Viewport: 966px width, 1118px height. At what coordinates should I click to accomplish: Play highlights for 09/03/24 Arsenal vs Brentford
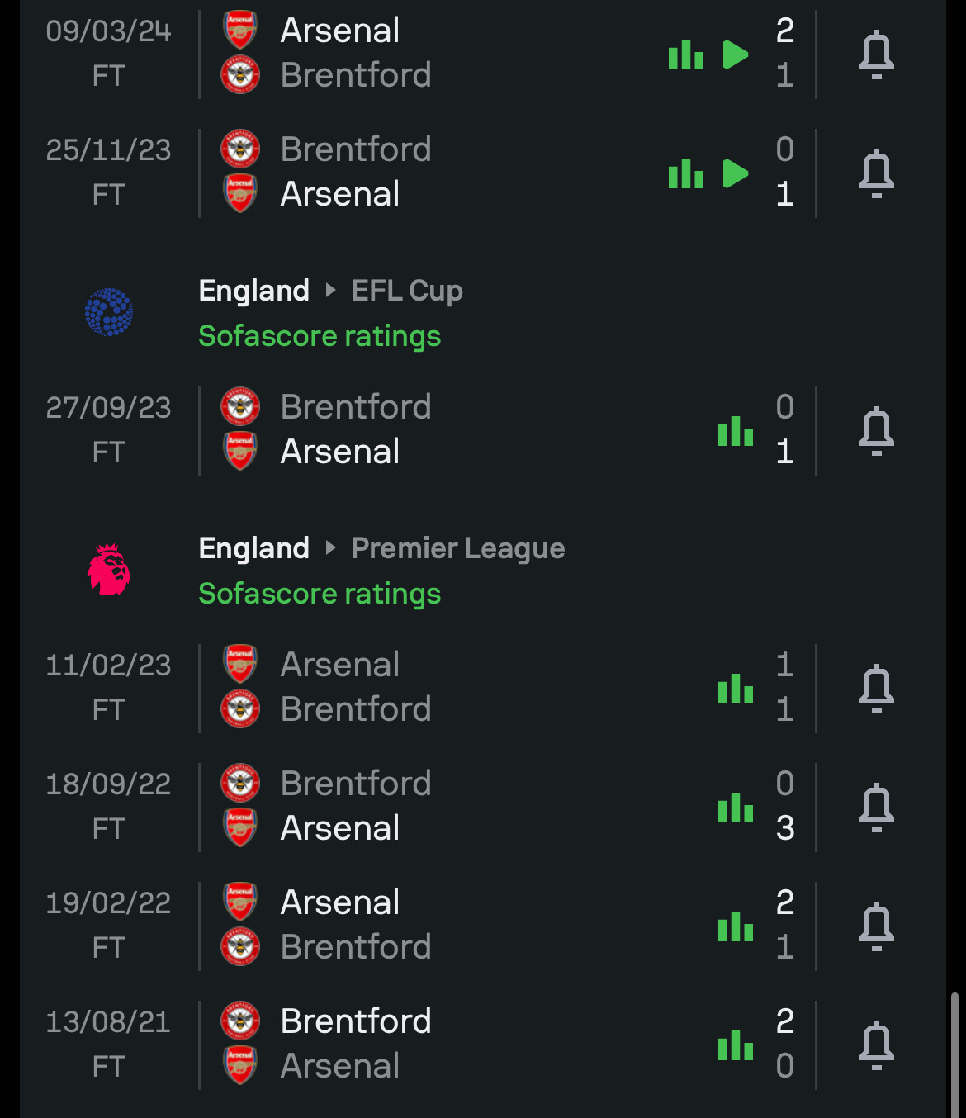pos(735,54)
